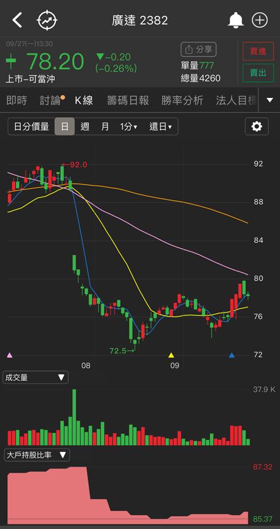Expand the tab list dropdown arrow
280x529 pixels.
click(270, 100)
